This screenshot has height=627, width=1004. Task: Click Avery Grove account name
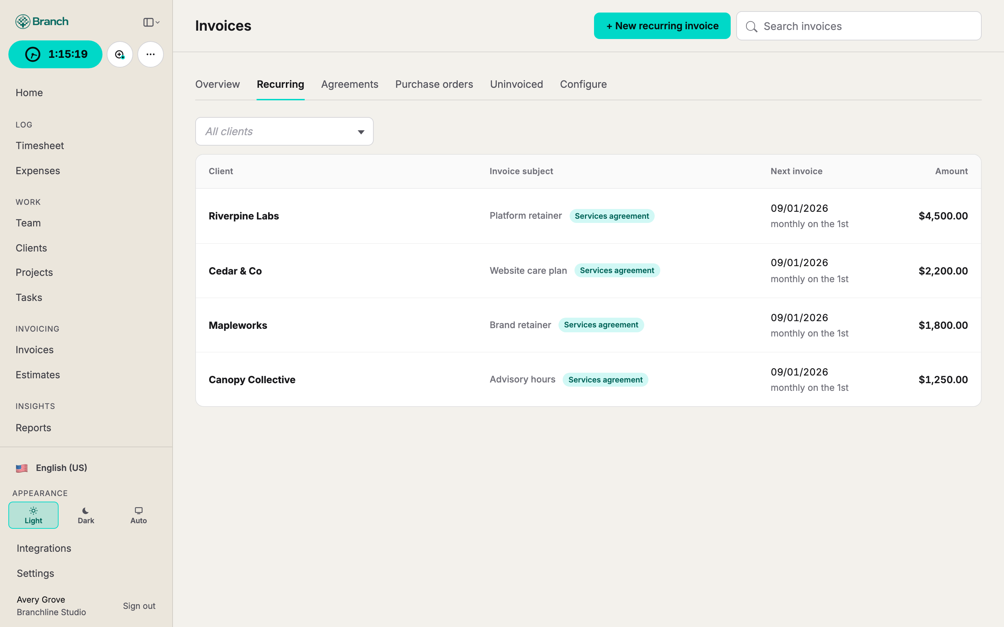[x=41, y=599]
